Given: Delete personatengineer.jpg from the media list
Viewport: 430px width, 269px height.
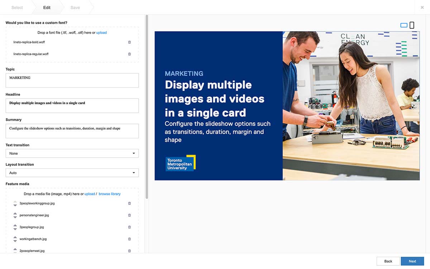Looking at the screenshot, I should [129, 215].
